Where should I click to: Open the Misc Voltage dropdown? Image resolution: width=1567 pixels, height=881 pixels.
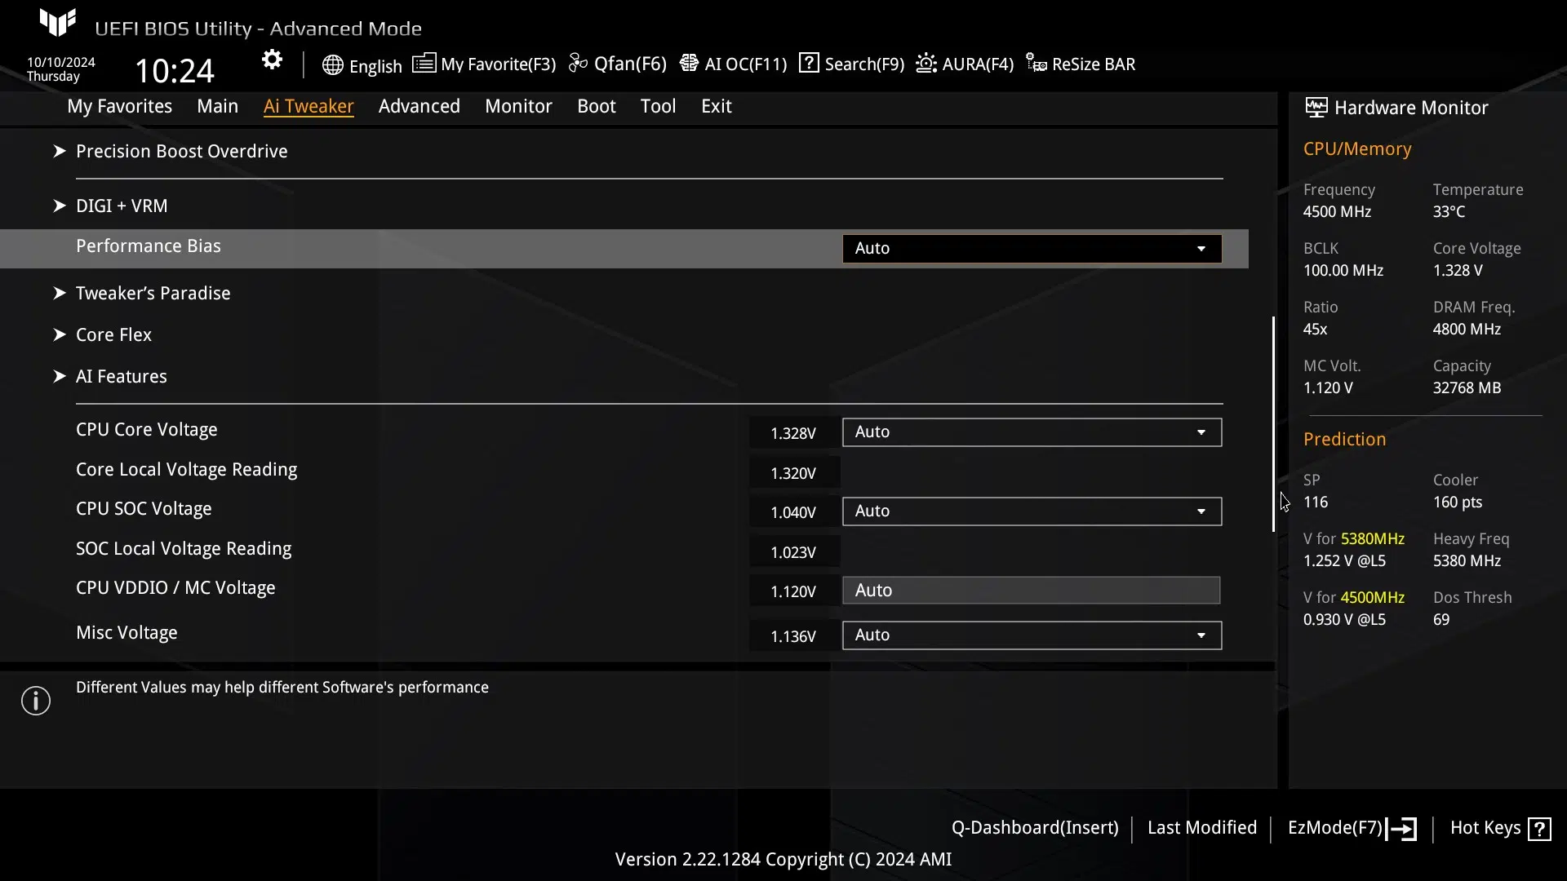point(1032,635)
